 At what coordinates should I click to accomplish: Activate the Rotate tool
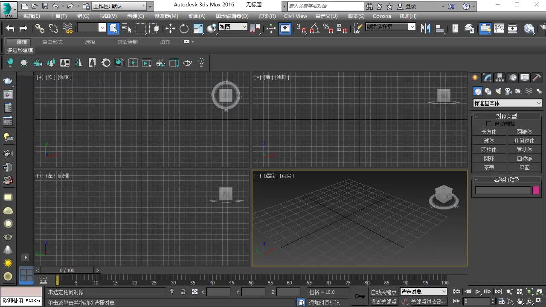click(184, 29)
